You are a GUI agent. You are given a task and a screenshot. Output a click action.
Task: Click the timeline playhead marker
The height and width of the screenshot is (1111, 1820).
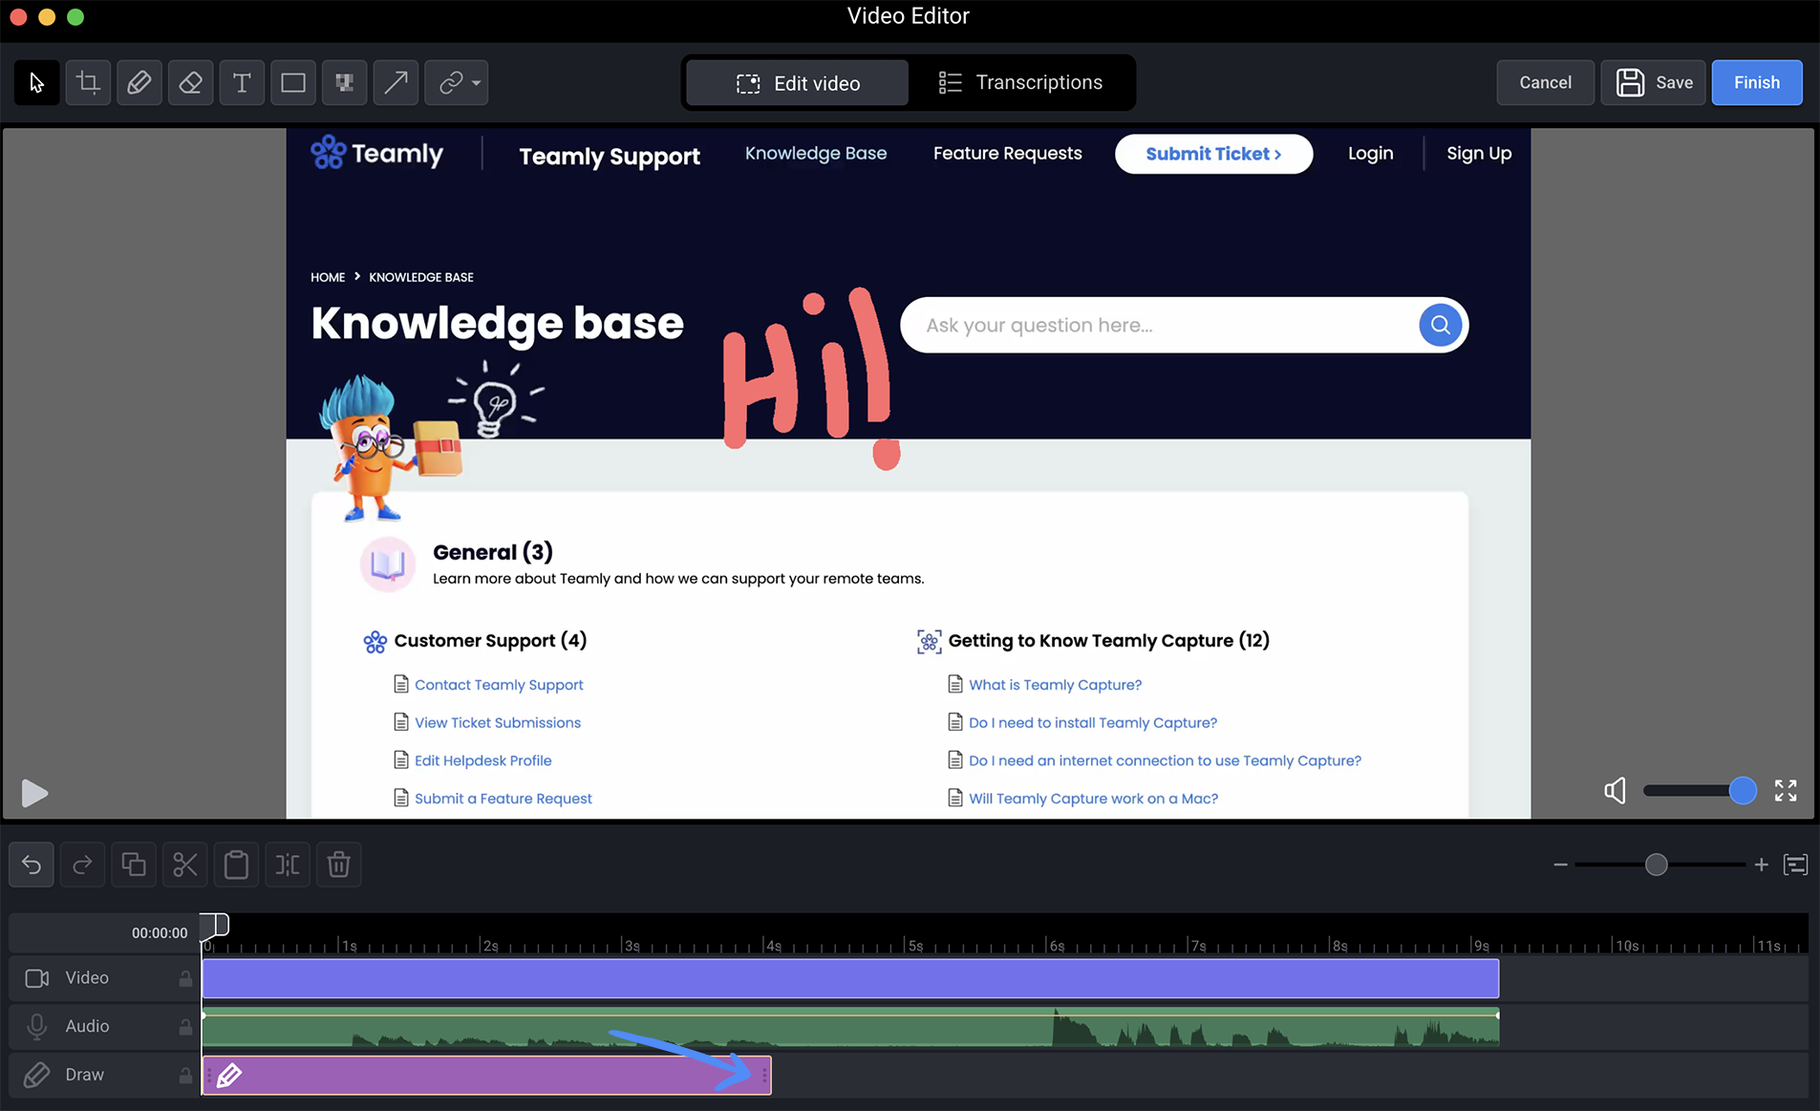click(x=214, y=925)
